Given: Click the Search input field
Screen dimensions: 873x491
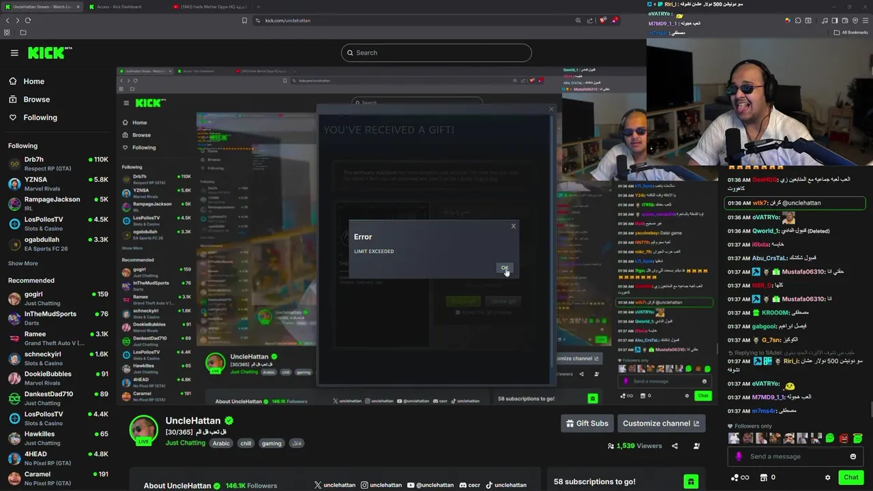Looking at the screenshot, I should tap(436, 53).
